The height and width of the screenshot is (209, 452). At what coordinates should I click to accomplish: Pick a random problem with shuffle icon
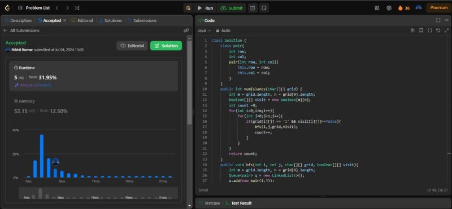77,8
